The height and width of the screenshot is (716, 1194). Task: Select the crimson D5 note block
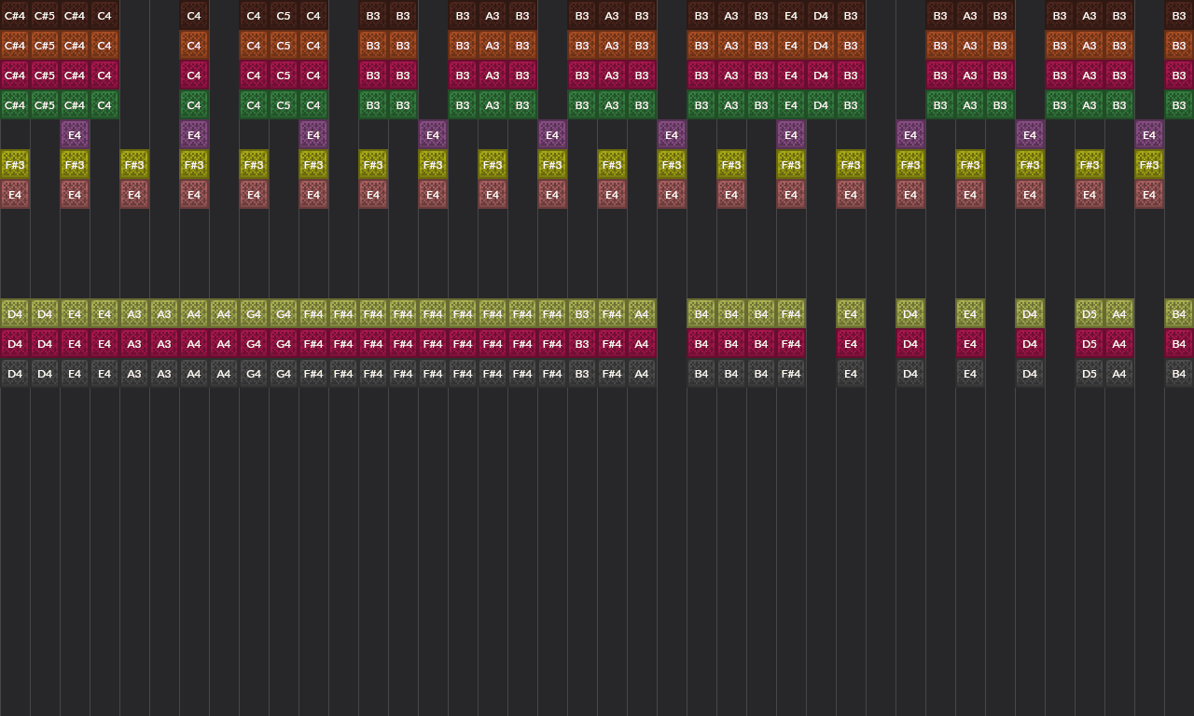click(1090, 344)
